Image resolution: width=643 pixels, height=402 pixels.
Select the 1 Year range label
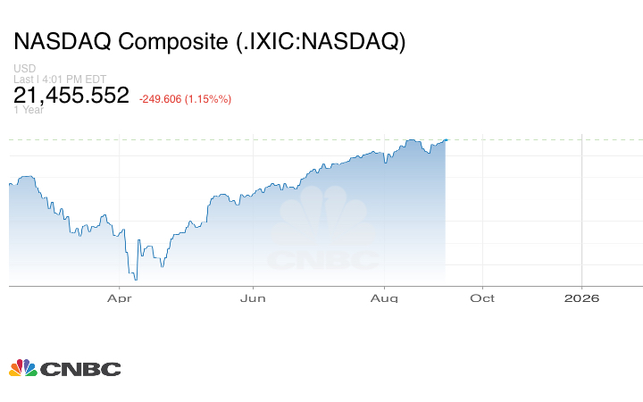[28, 110]
